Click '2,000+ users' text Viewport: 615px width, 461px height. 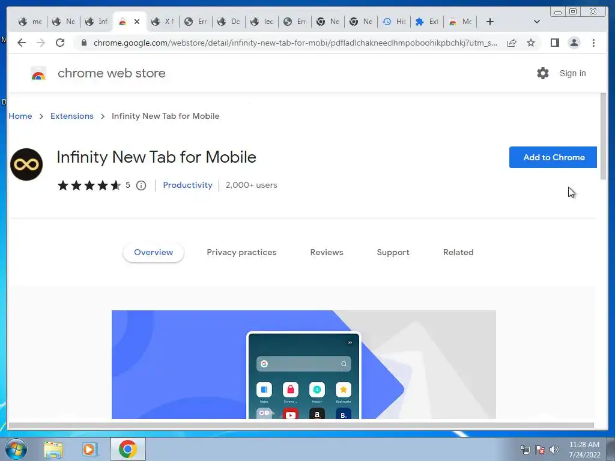[x=252, y=185]
